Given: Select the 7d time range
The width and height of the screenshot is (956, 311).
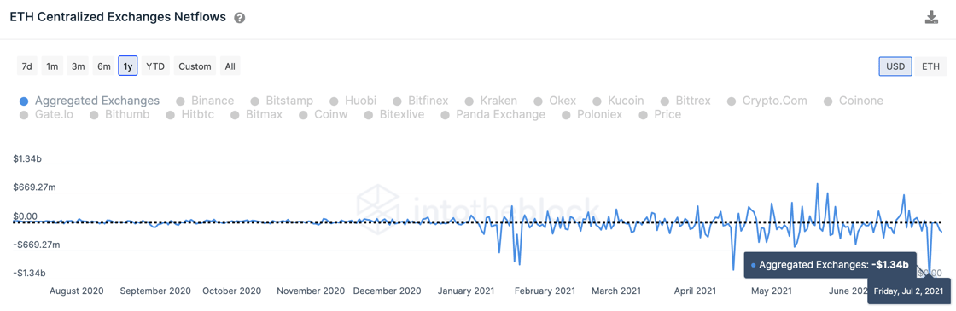Looking at the screenshot, I should 26,66.
